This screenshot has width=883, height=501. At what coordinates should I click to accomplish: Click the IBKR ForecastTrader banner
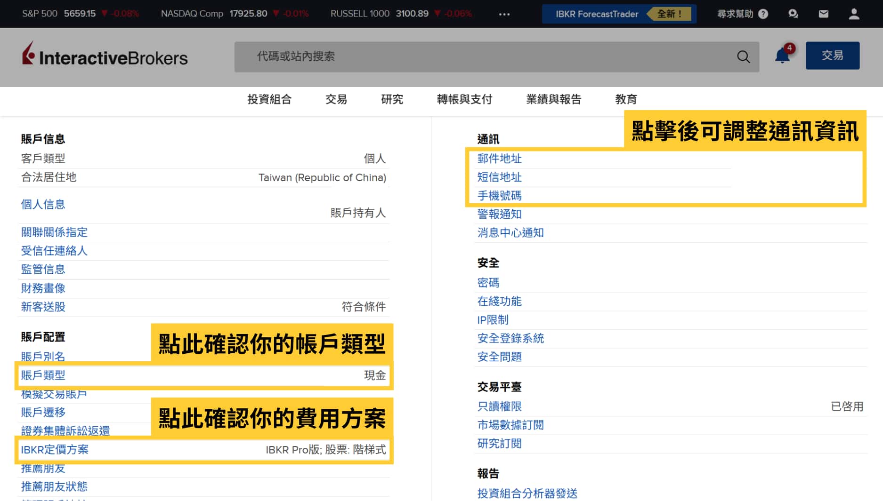619,14
